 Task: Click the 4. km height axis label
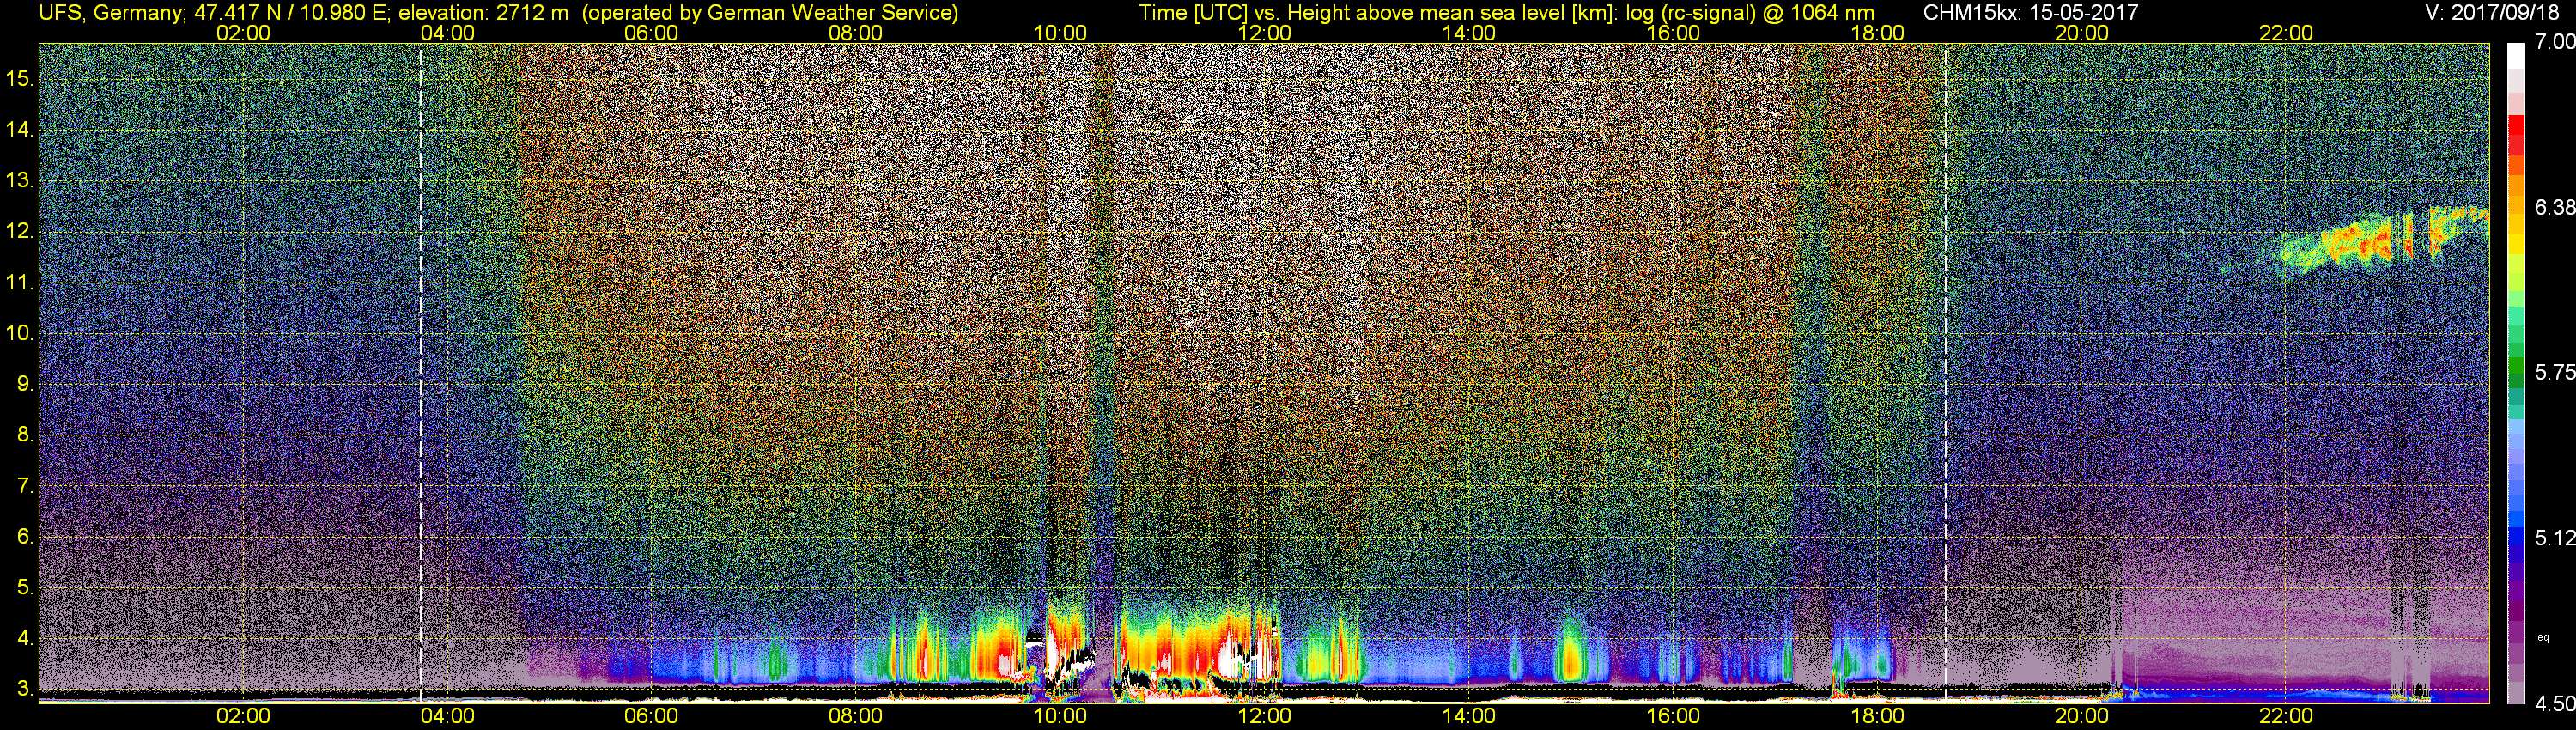point(25,638)
